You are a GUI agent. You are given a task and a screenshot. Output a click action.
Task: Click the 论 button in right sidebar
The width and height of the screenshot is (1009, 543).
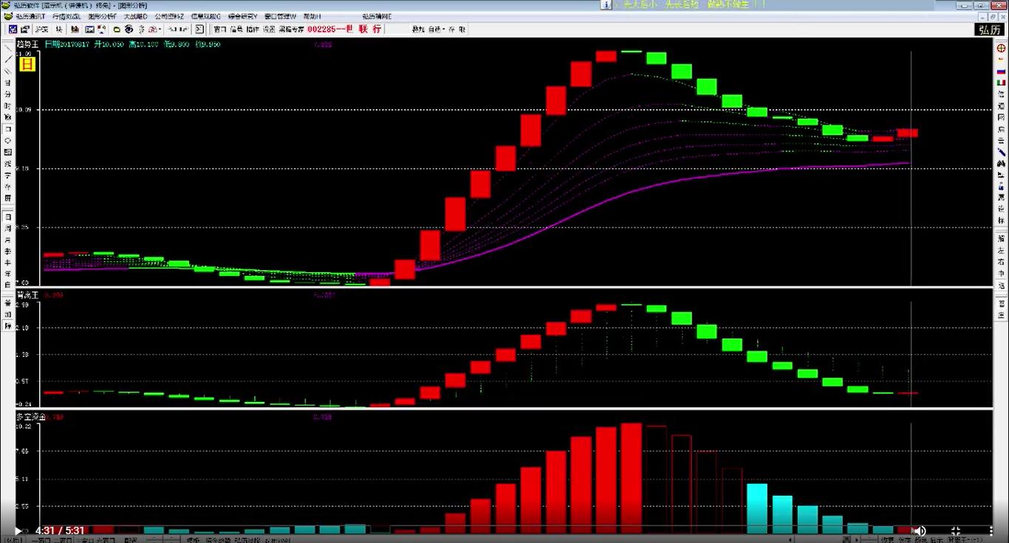(x=1002, y=209)
